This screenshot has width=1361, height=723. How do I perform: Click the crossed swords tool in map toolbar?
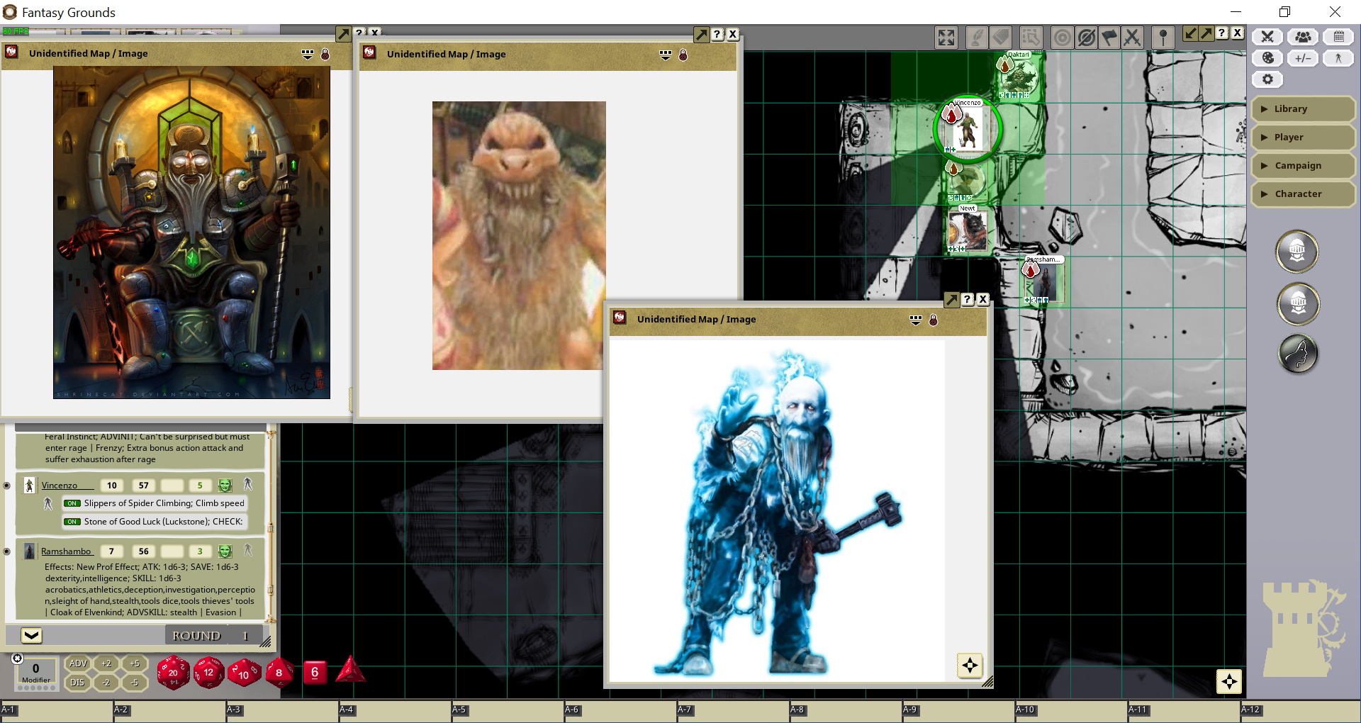tap(1133, 38)
